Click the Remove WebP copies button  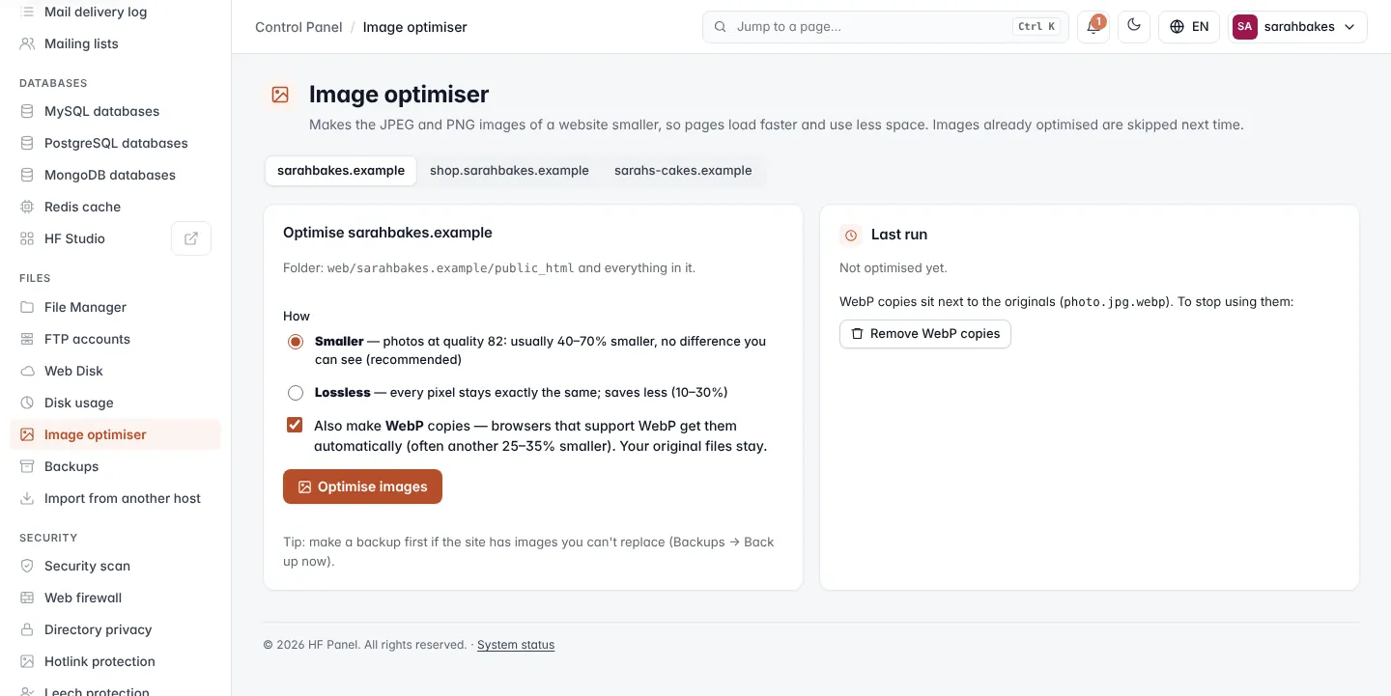[x=925, y=334]
